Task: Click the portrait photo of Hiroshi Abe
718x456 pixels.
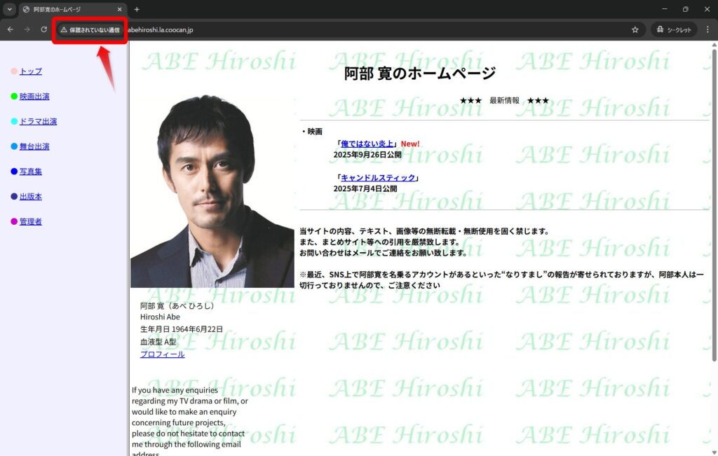Action: point(212,191)
